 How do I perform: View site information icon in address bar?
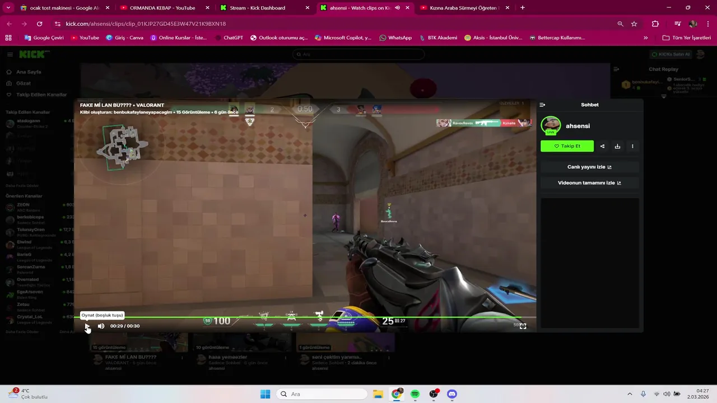[57, 24]
